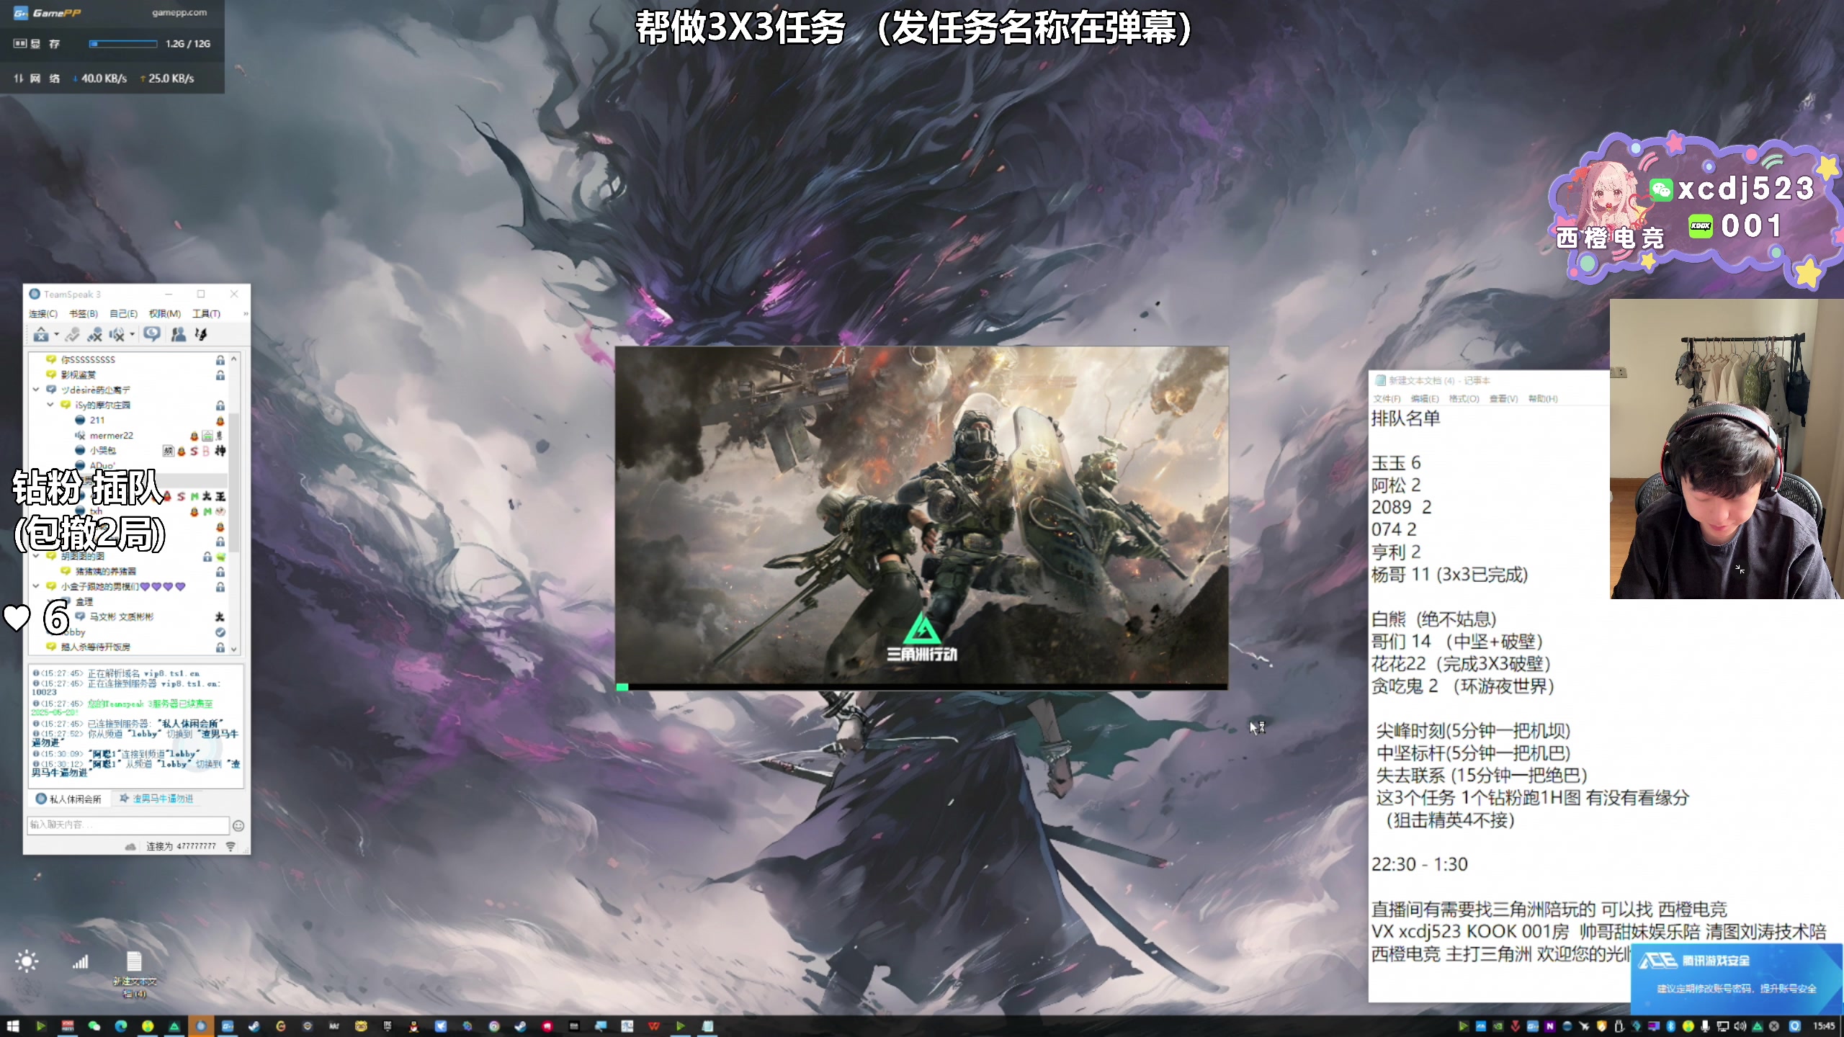
Task: Open the dropdown arrow beside mute speakers icon
Action: (x=132, y=334)
